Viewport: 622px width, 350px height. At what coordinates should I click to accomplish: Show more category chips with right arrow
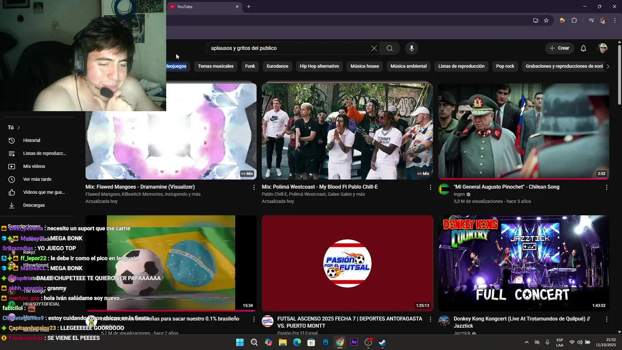click(607, 66)
